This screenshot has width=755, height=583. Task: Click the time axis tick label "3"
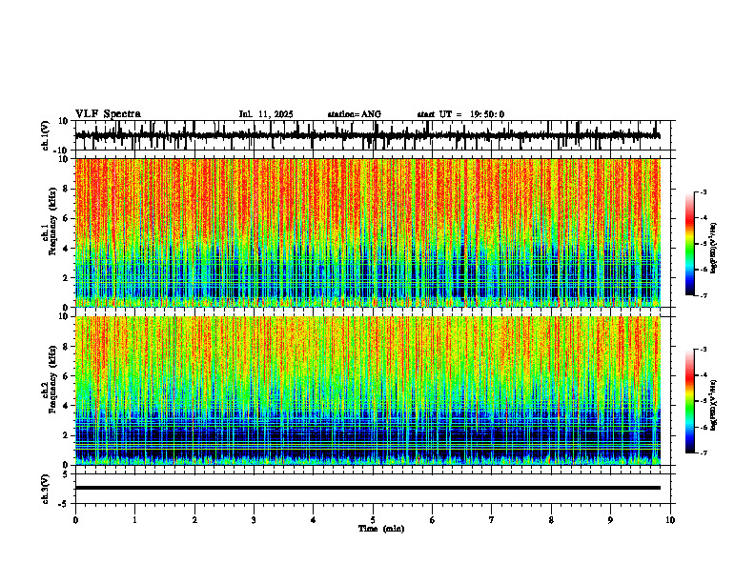pos(254,520)
